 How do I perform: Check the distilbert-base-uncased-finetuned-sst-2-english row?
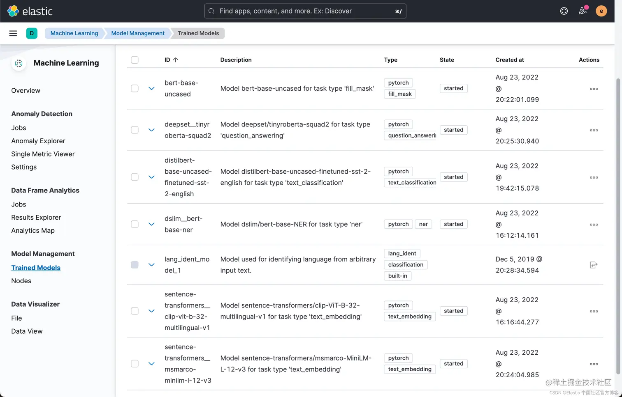(x=135, y=177)
